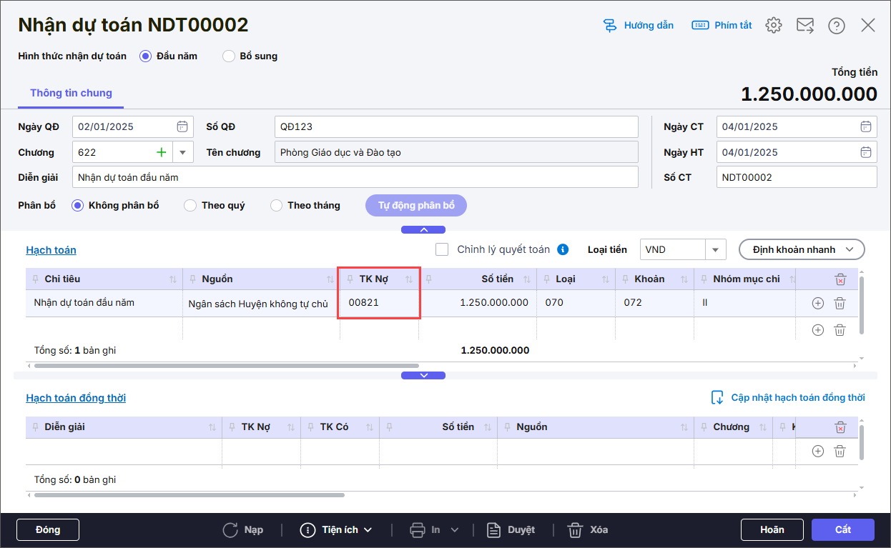Click the In printer icon

point(418,529)
